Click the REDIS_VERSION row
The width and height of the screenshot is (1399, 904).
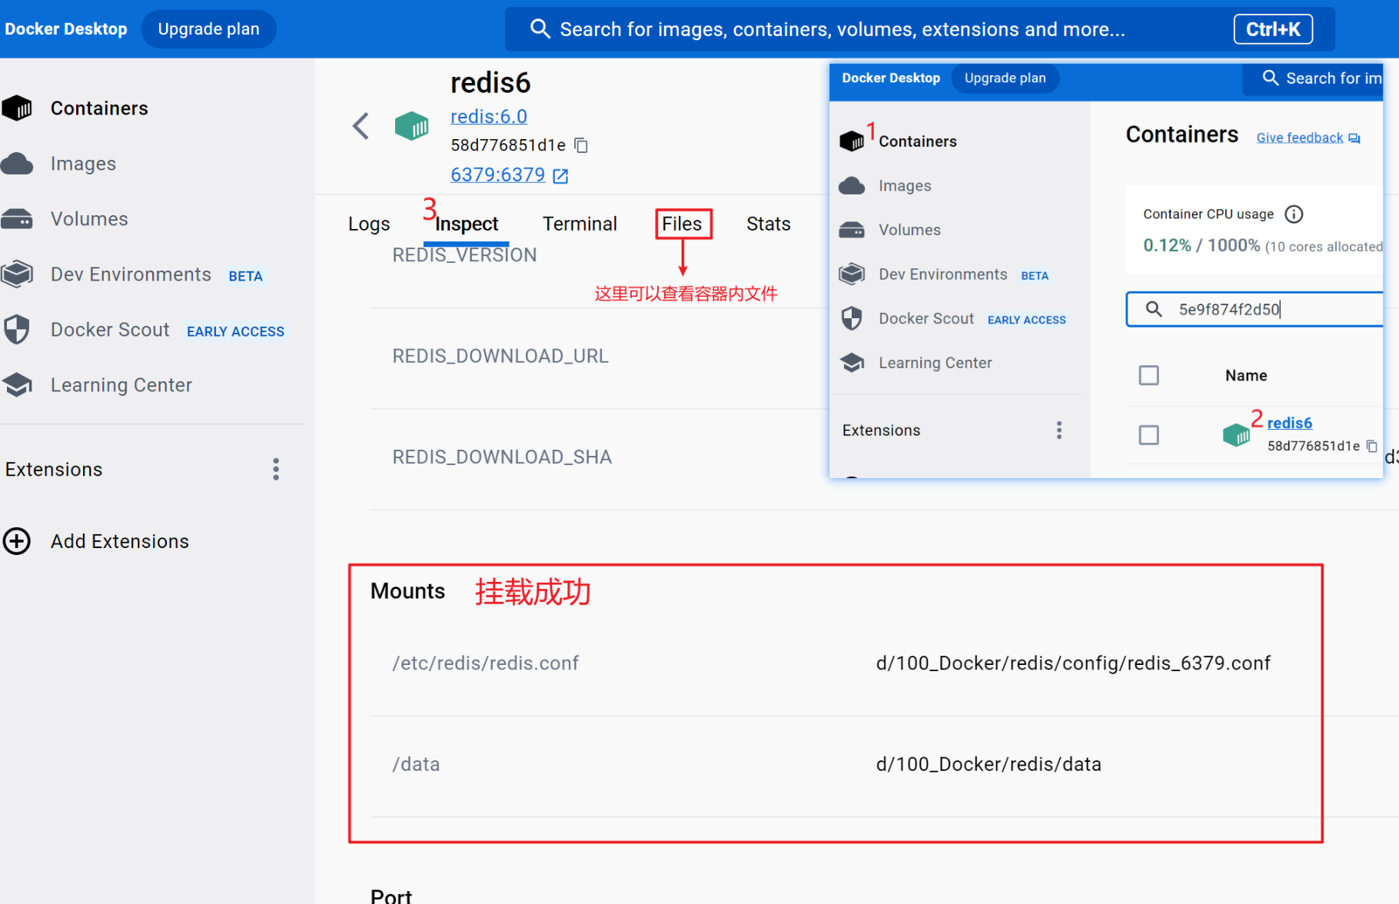tap(464, 255)
